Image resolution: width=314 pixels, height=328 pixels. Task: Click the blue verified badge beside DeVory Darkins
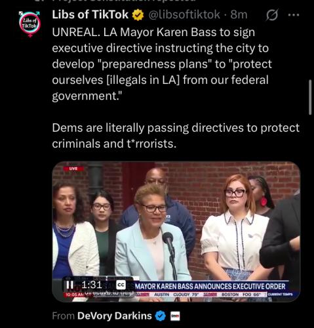coord(161,316)
